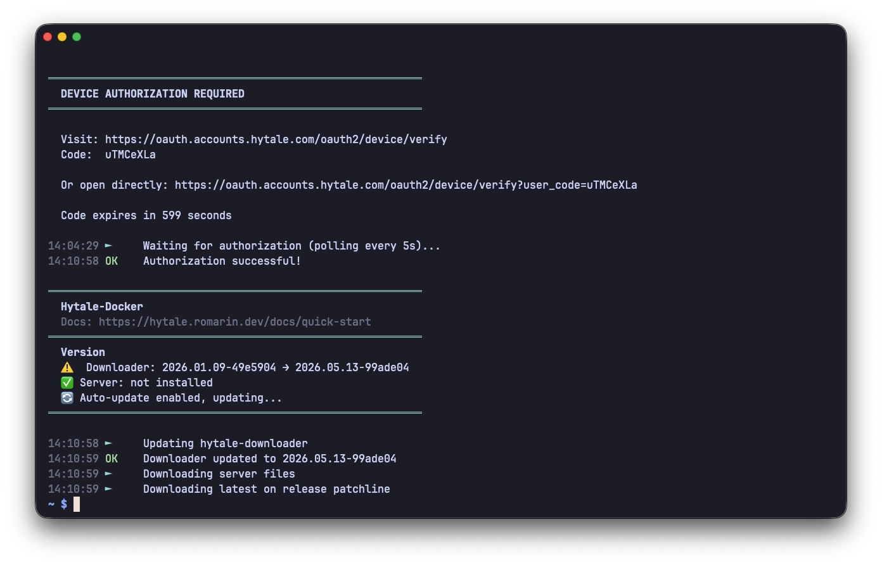Click the Version section heading

(83, 352)
